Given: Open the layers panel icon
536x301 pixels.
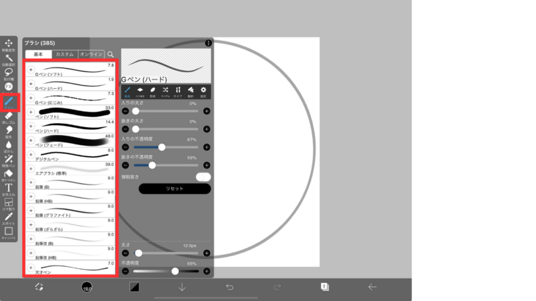Looking at the screenshot, I should (x=324, y=286).
